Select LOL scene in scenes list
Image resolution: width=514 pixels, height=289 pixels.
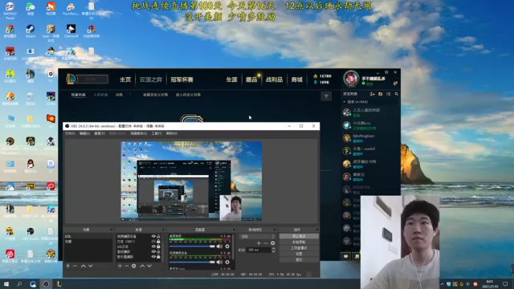tap(88, 236)
